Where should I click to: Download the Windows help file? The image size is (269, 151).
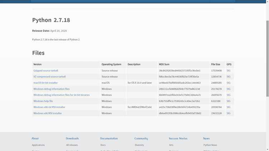pyautogui.click(x=43, y=101)
